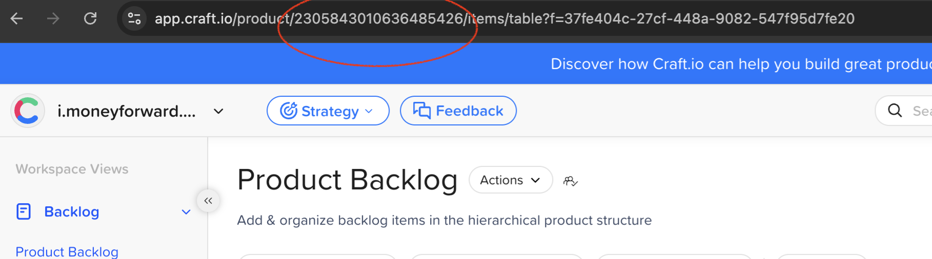Reload the current page
Screen dimensions: 932x259
(x=90, y=19)
